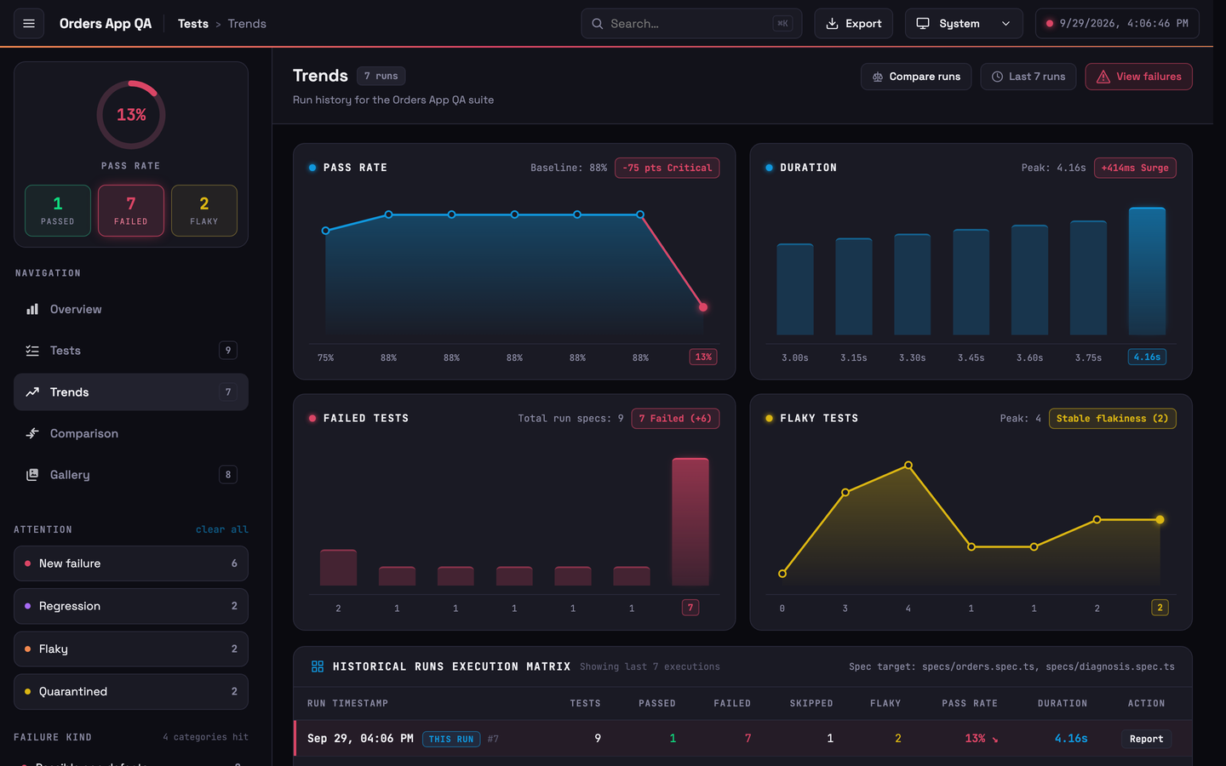
Task: Click the Failed count card
Action: 131,210
